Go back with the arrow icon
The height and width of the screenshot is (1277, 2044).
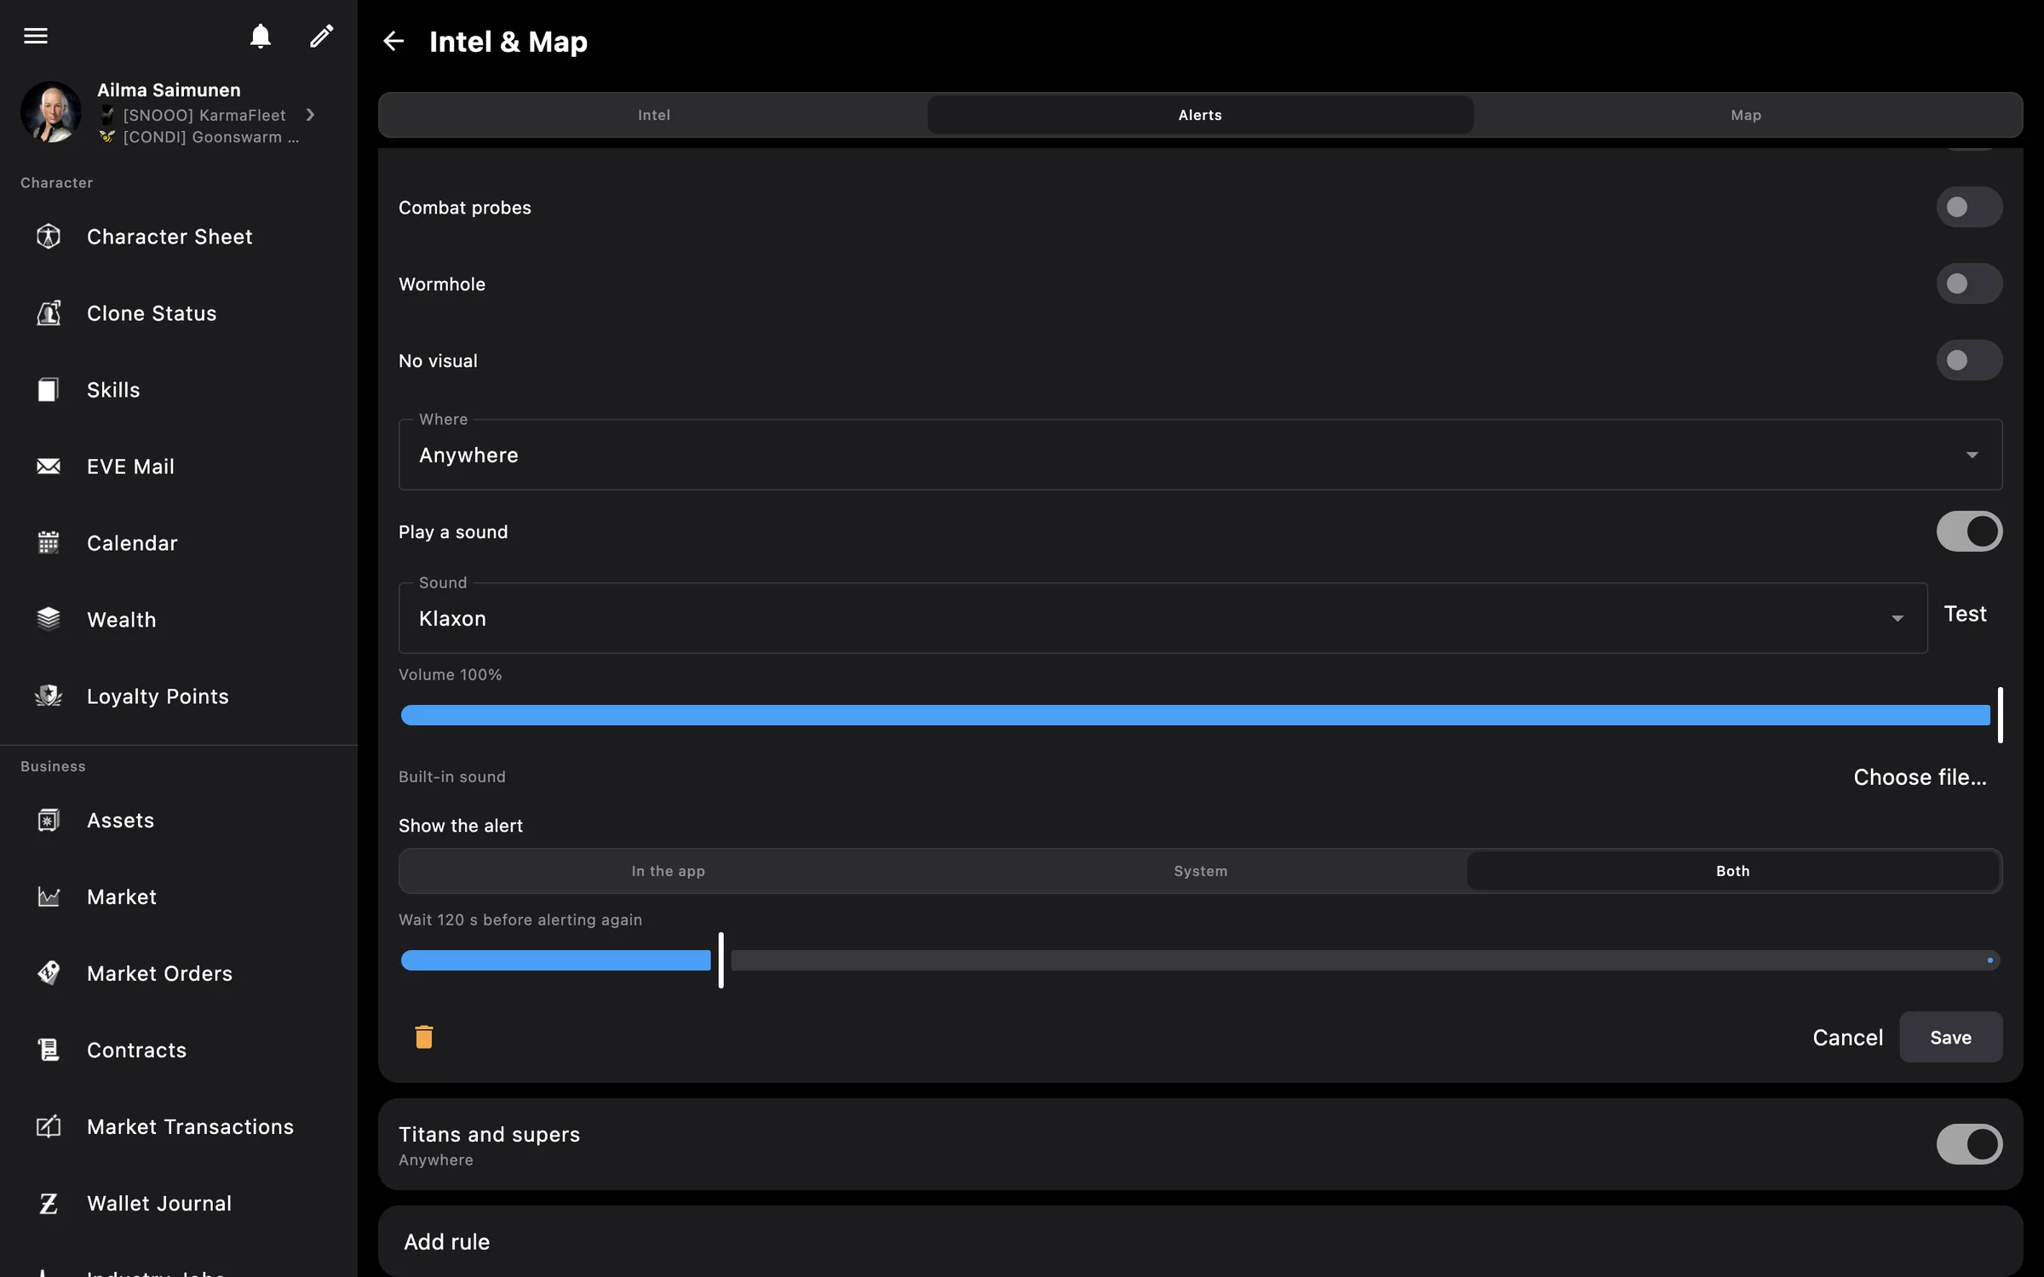pos(393,41)
